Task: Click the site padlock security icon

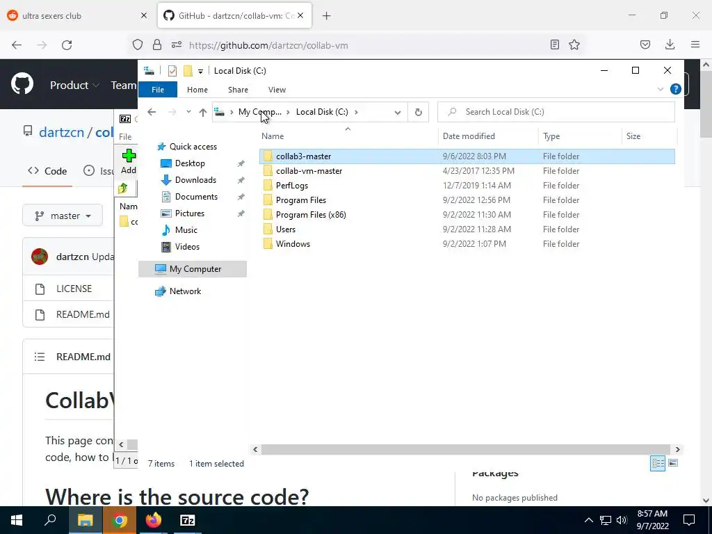Action: pos(157,44)
